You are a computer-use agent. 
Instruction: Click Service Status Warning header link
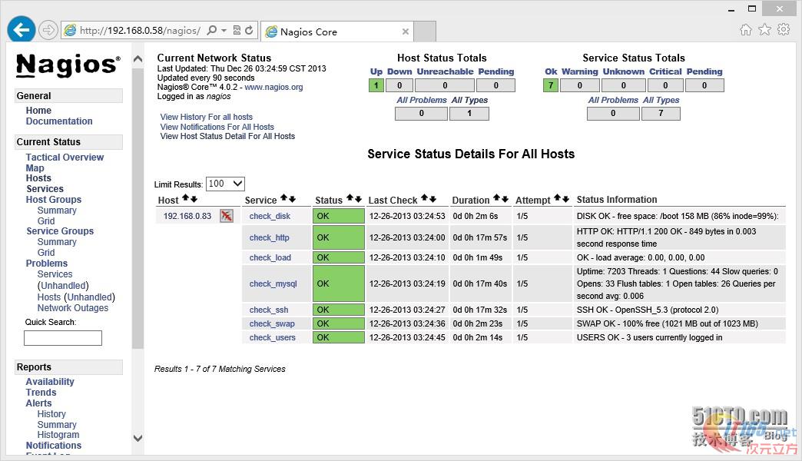(x=580, y=71)
